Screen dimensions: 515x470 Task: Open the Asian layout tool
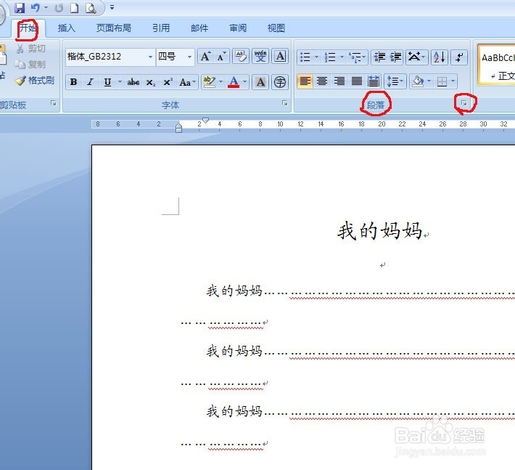(x=416, y=57)
